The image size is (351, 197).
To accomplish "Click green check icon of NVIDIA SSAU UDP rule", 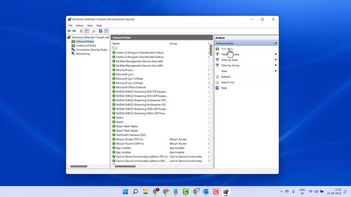I will click(114, 113).
